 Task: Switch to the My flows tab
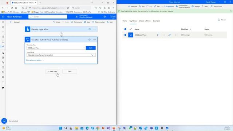pos(133,21)
